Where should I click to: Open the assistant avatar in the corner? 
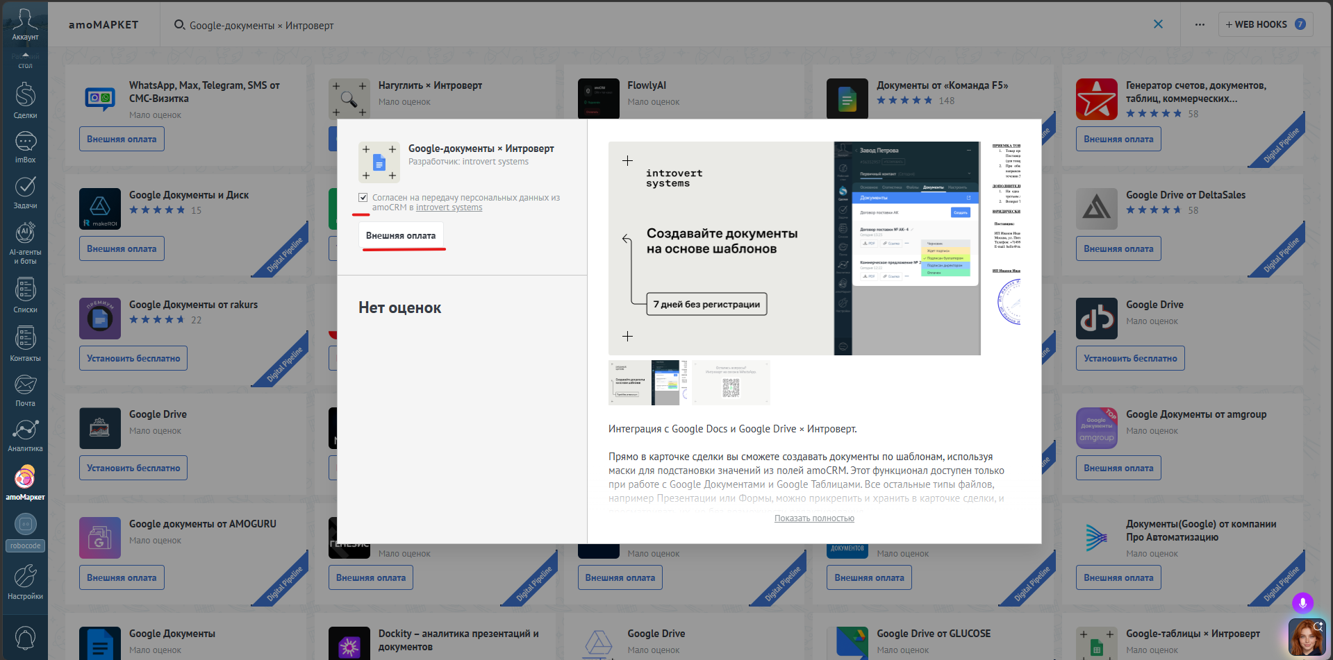[x=1307, y=637]
